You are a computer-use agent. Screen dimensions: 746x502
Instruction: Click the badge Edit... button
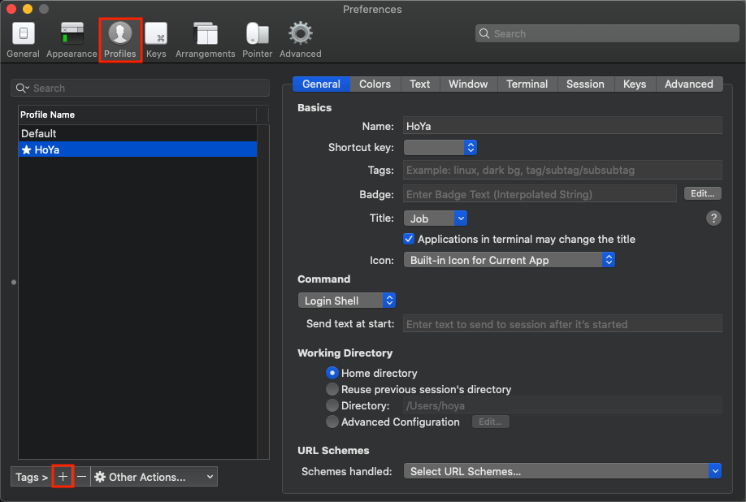click(x=703, y=193)
